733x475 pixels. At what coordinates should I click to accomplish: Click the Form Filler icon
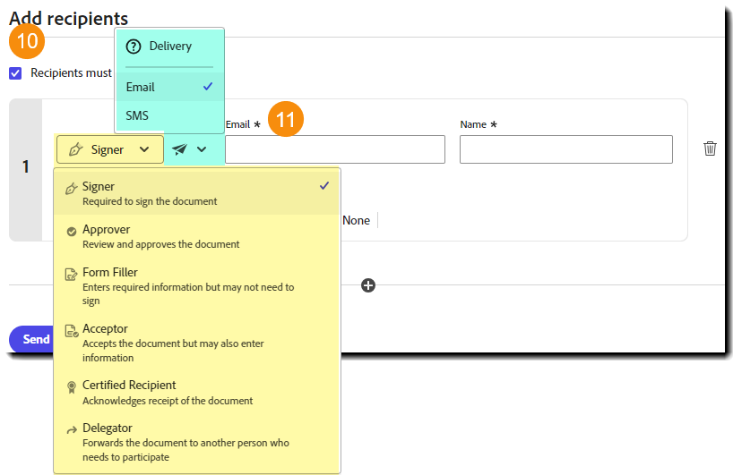coord(72,275)
